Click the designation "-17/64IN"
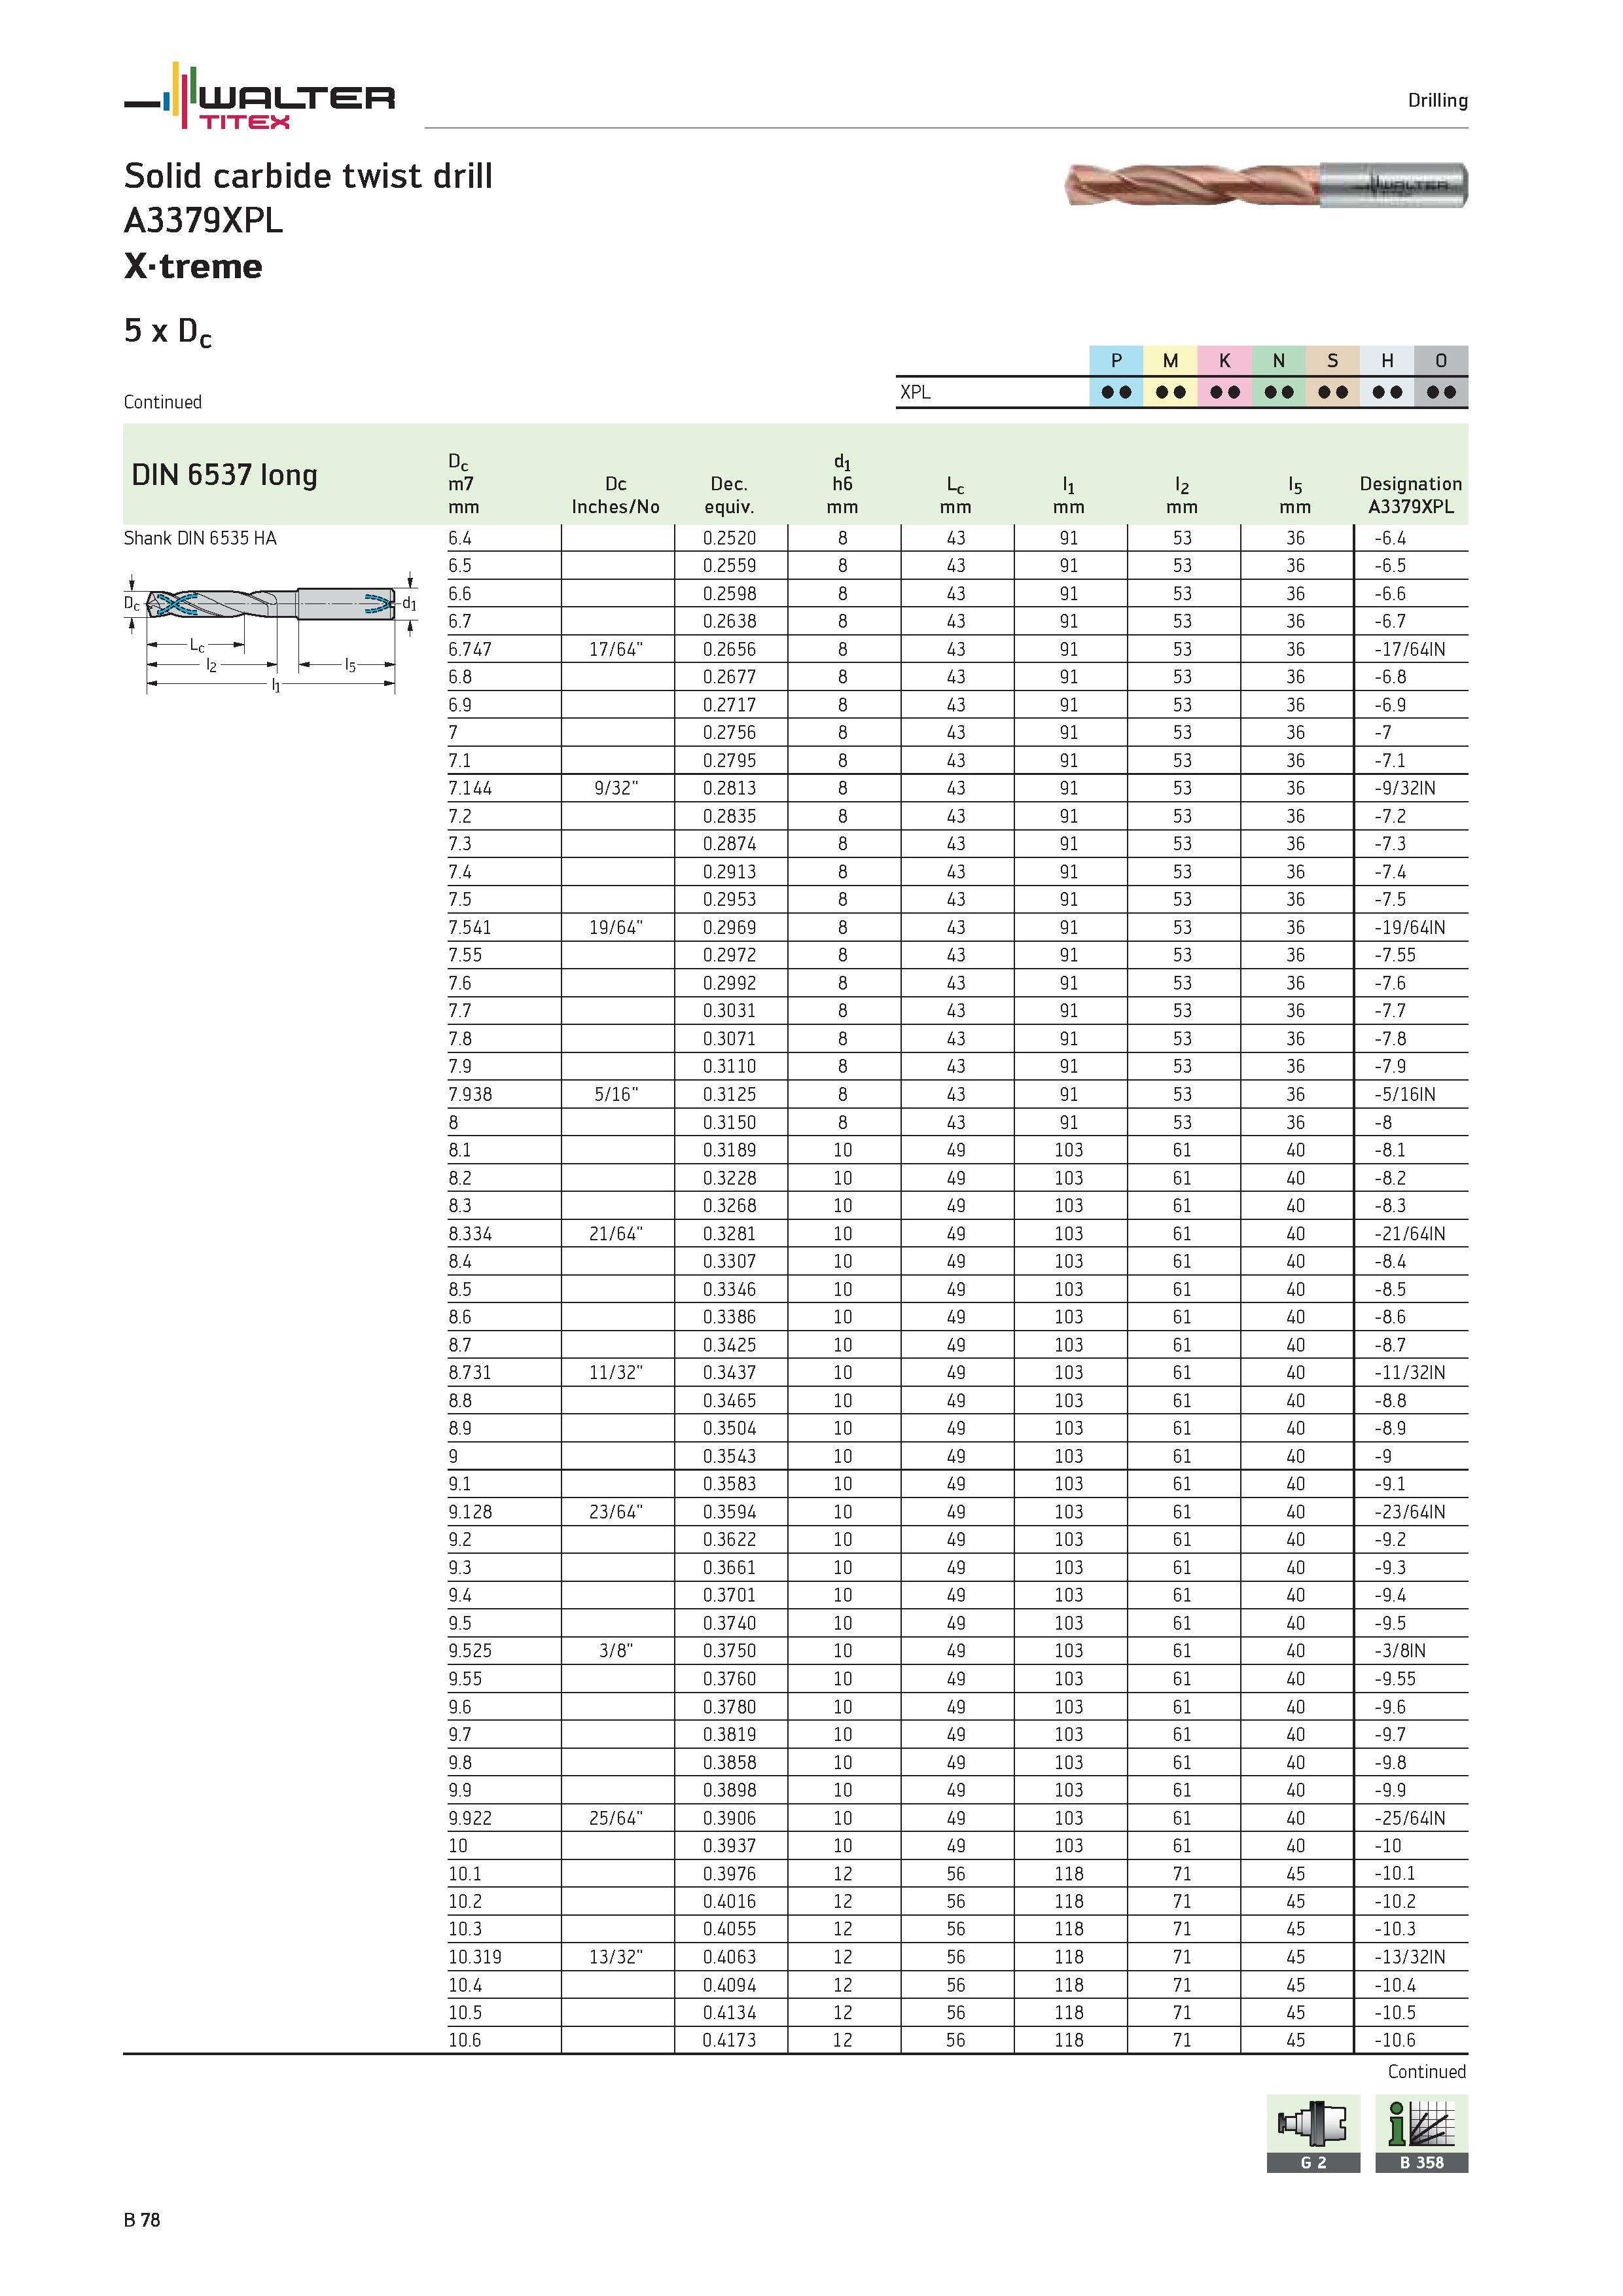 pyautogui.click(x=1409, y=649)
